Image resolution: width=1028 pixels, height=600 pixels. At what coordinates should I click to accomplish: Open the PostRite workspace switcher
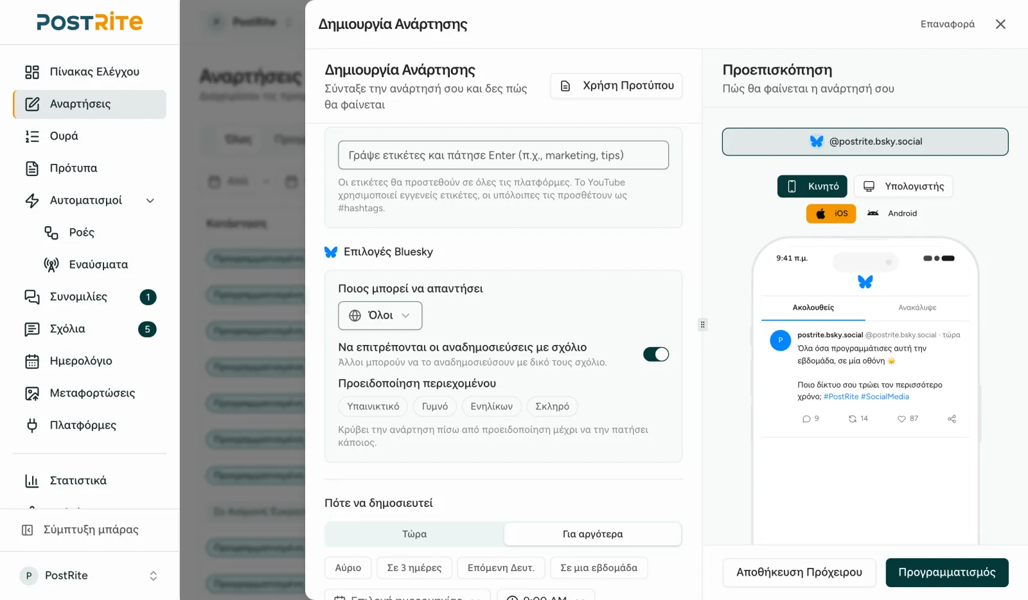tap(90, 576)
